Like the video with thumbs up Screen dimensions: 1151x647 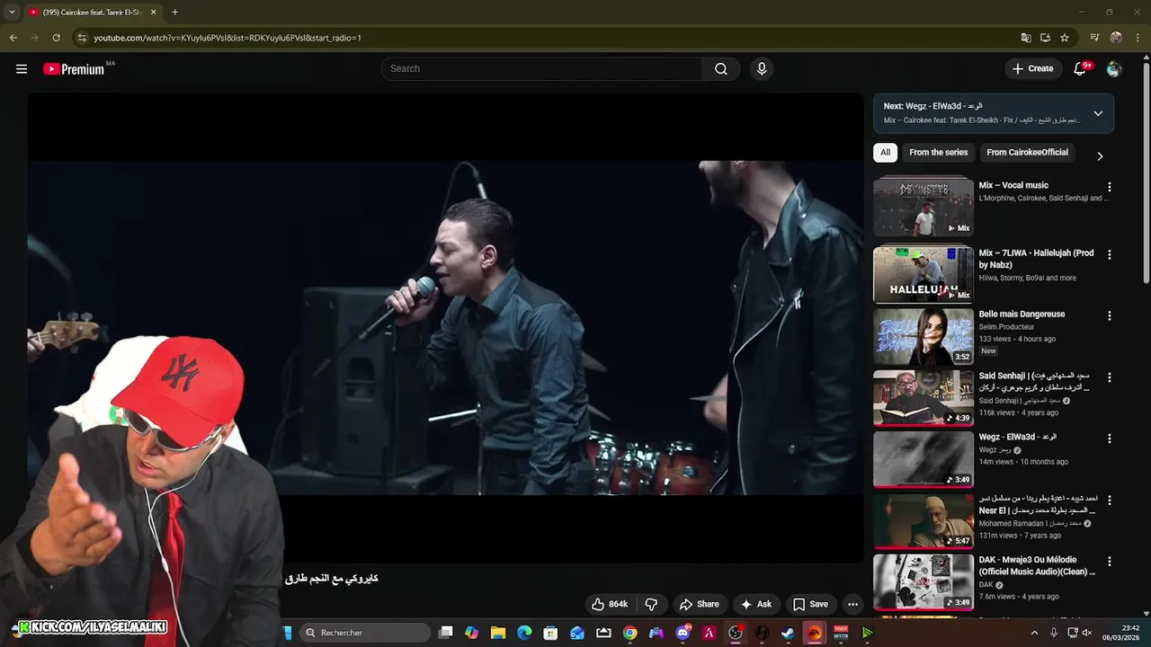[x=610, y=604]
